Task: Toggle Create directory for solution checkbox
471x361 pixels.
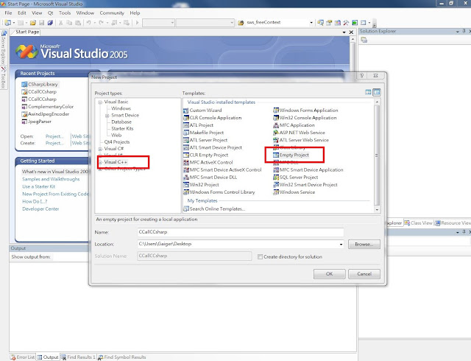Action: pos(260,257)
